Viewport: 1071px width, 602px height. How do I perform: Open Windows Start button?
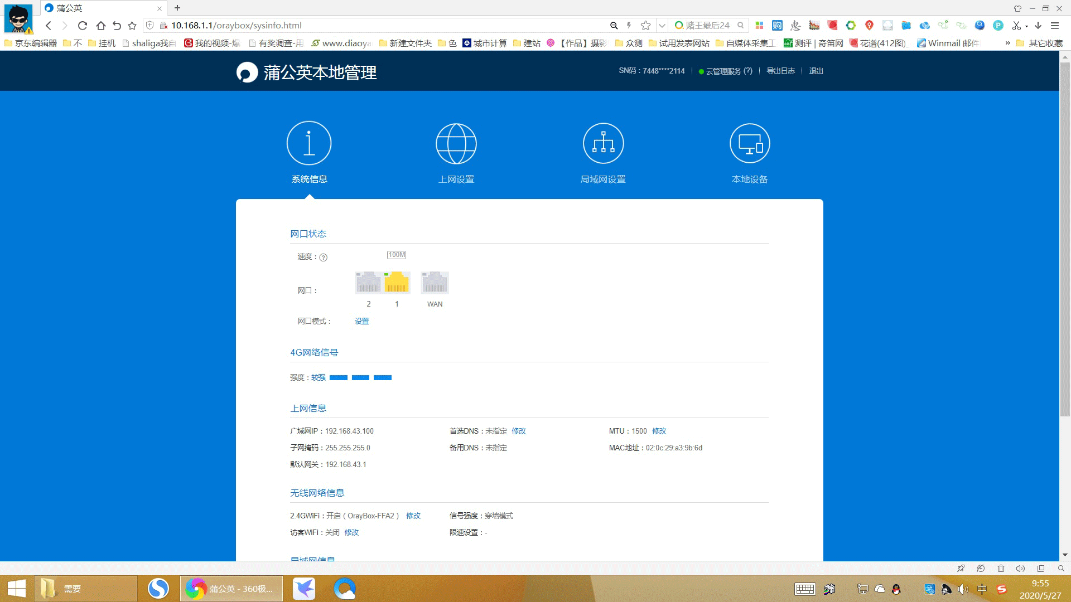coord(17,589)
